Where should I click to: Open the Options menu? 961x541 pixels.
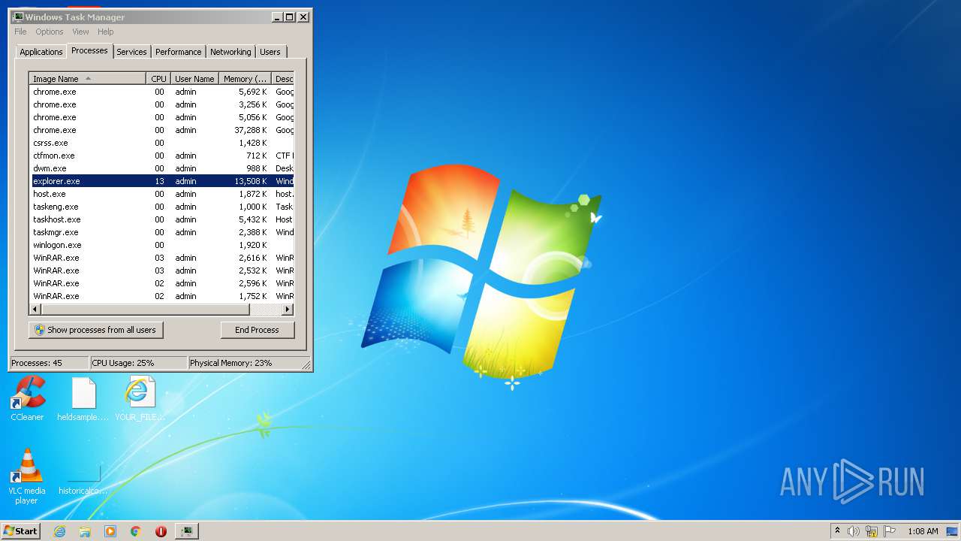click(50, 32)
